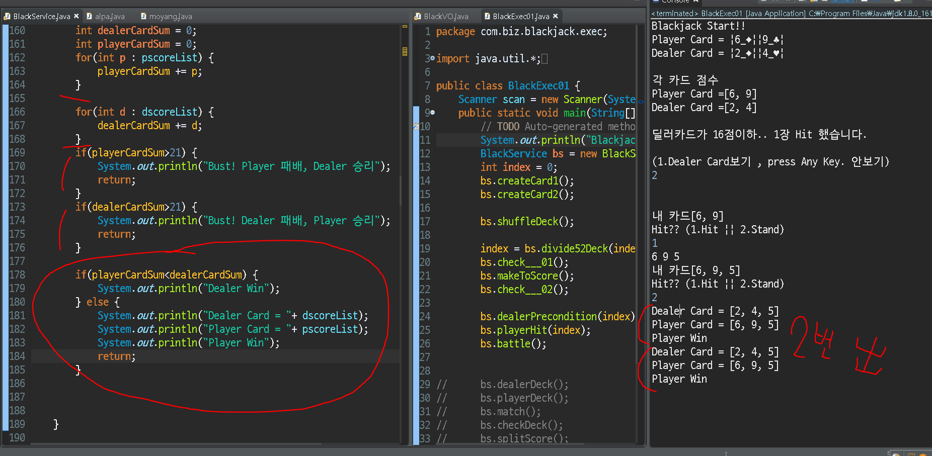
Task: Click the println "Player Win" statement on line 183
Action: [188, 342]
